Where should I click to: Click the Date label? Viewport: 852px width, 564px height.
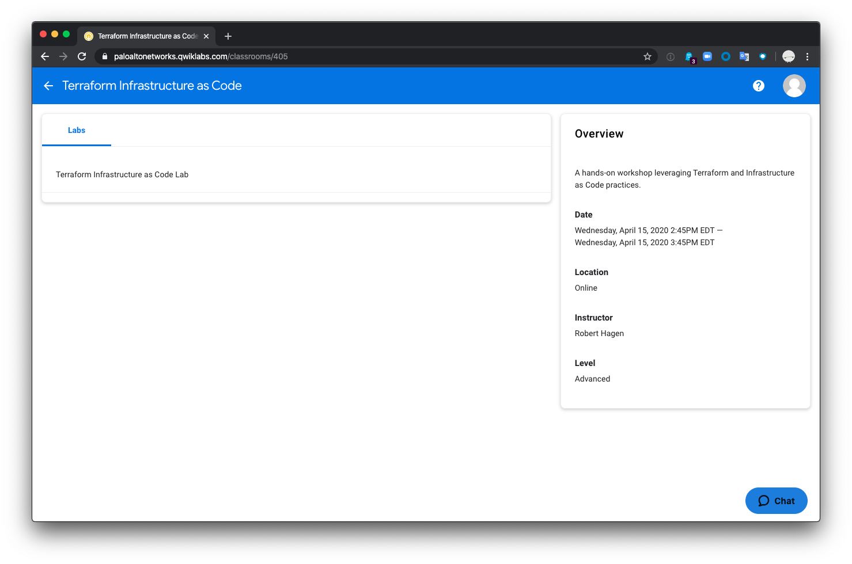[584, 215]
